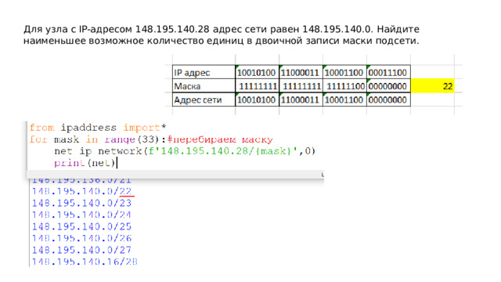Image resolution: width=501 pixels, height=282 pixels.
Task: Click the yellow cell containing 22
Action: coord(432,86)
